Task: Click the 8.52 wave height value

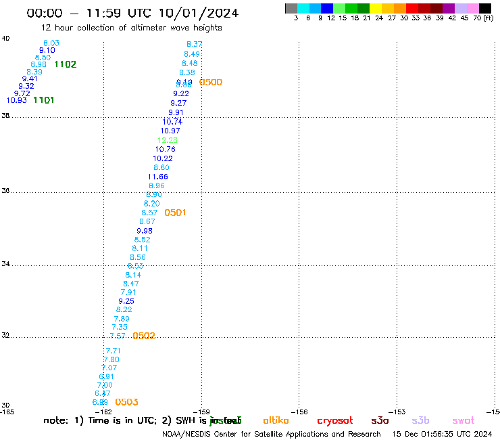Action: 142,240
